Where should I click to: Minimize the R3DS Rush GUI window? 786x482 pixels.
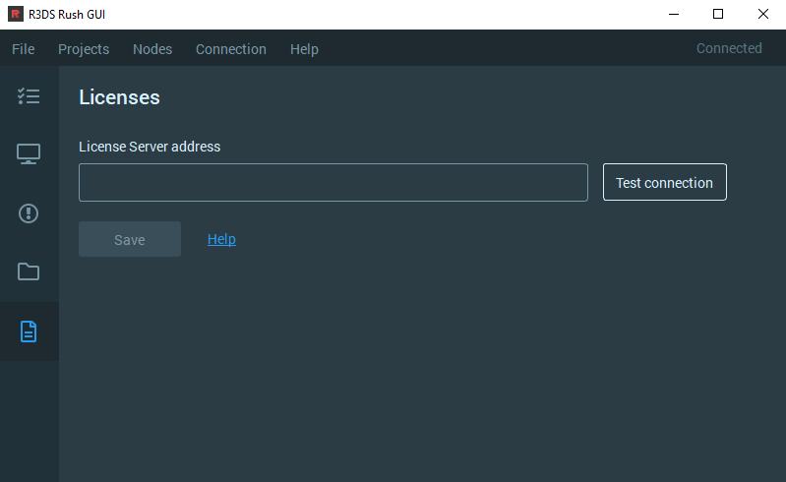pyautogui.click(x=674, y=14)
